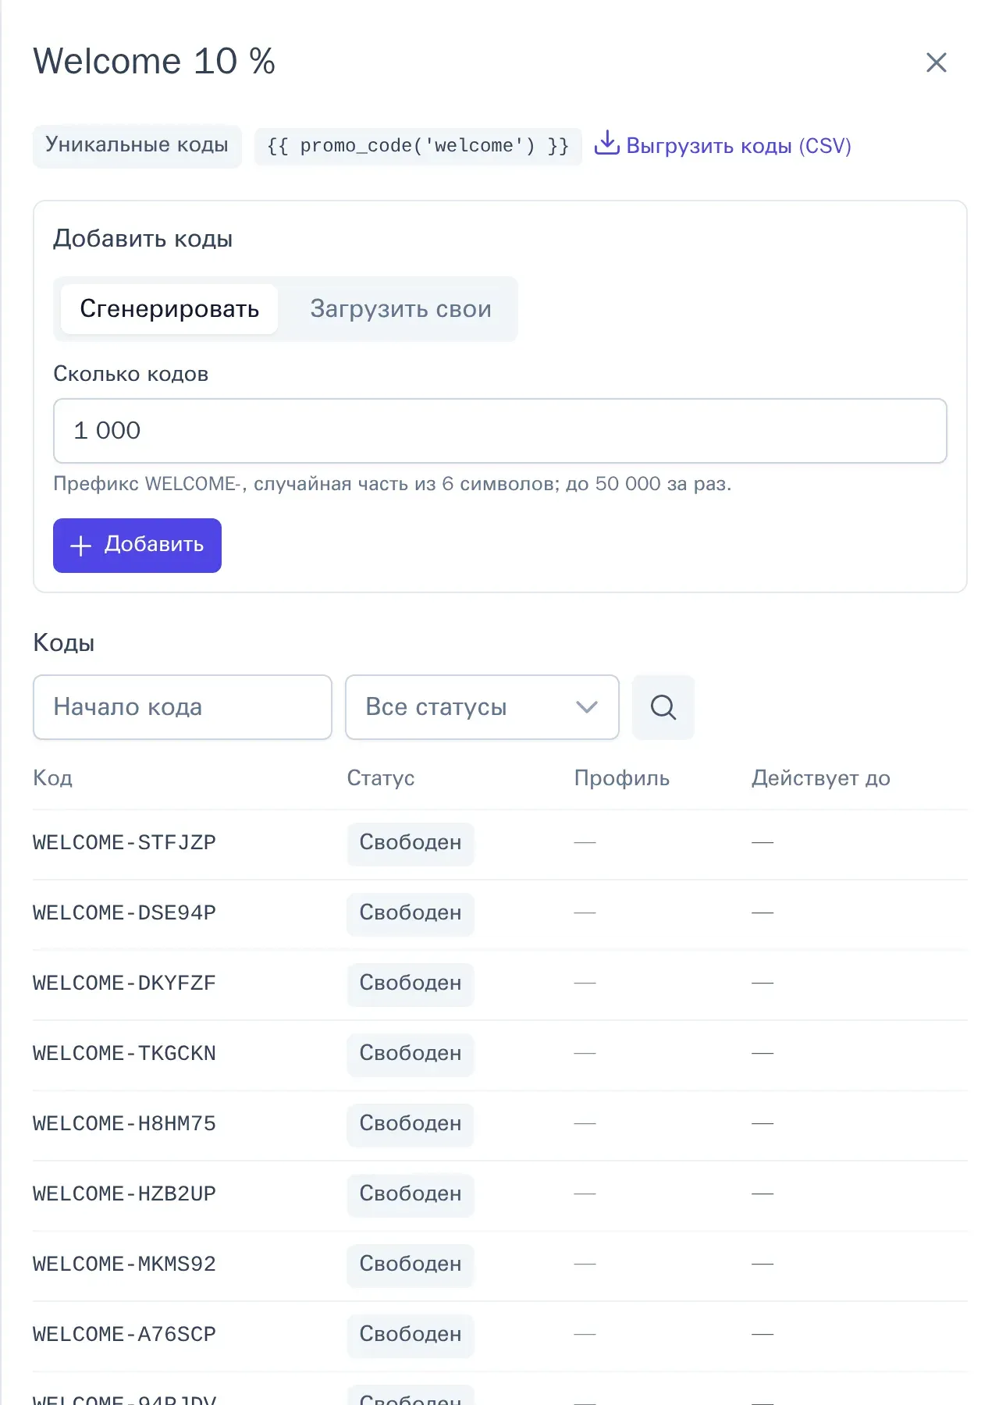
Task: Click the plus icon on Добавить button
Action: point(81,546)
